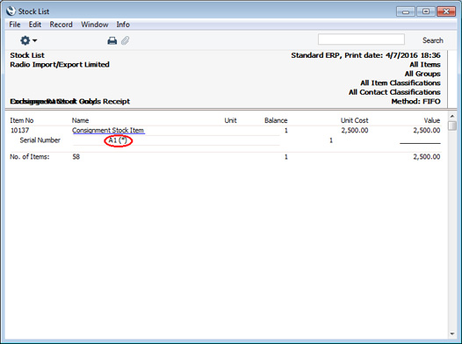Screen dimensions: 462x344
Task: Click the No. of Items label
Action: pos(30,157)
